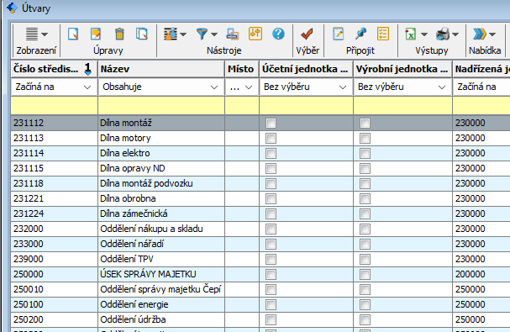Toggle Výrobní jednotka checkbox for Dílna motory
Image resolution: width=510 pixels, height=332 pixels.
(x=365, y=139)
